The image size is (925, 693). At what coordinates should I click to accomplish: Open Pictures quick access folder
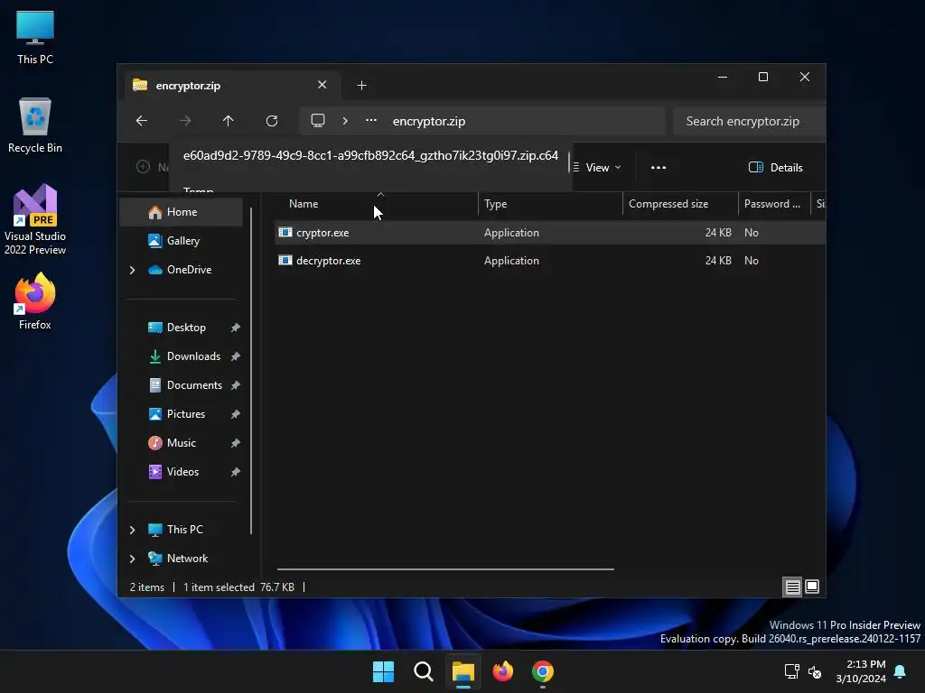point(181,413)
